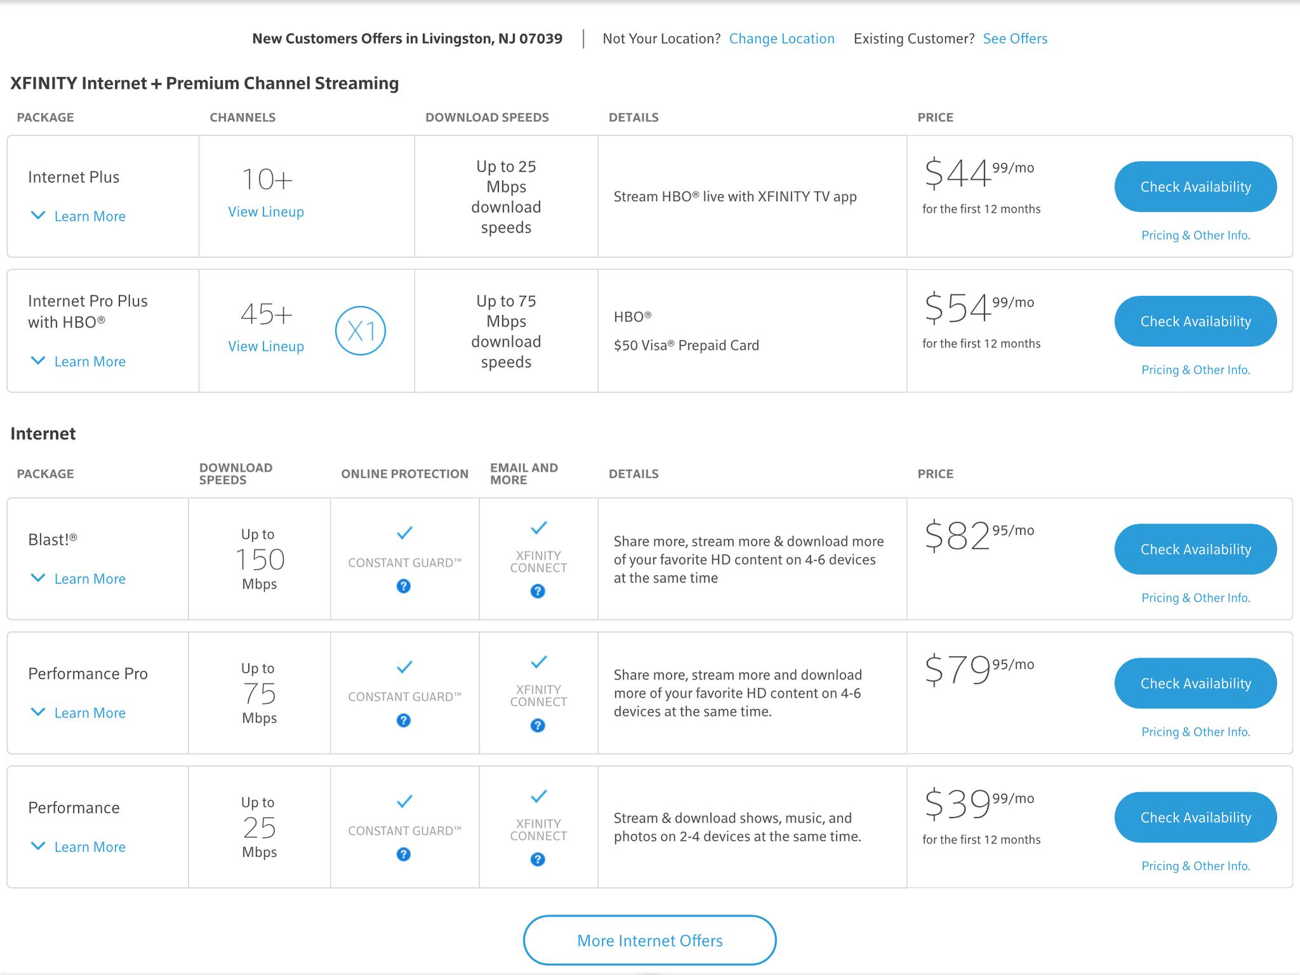Image resolution: width=1300 pixels, height=975 pixels.
Task: Click the XFINITY Connect checkmark in Performance row
Action: coord(539,796)
